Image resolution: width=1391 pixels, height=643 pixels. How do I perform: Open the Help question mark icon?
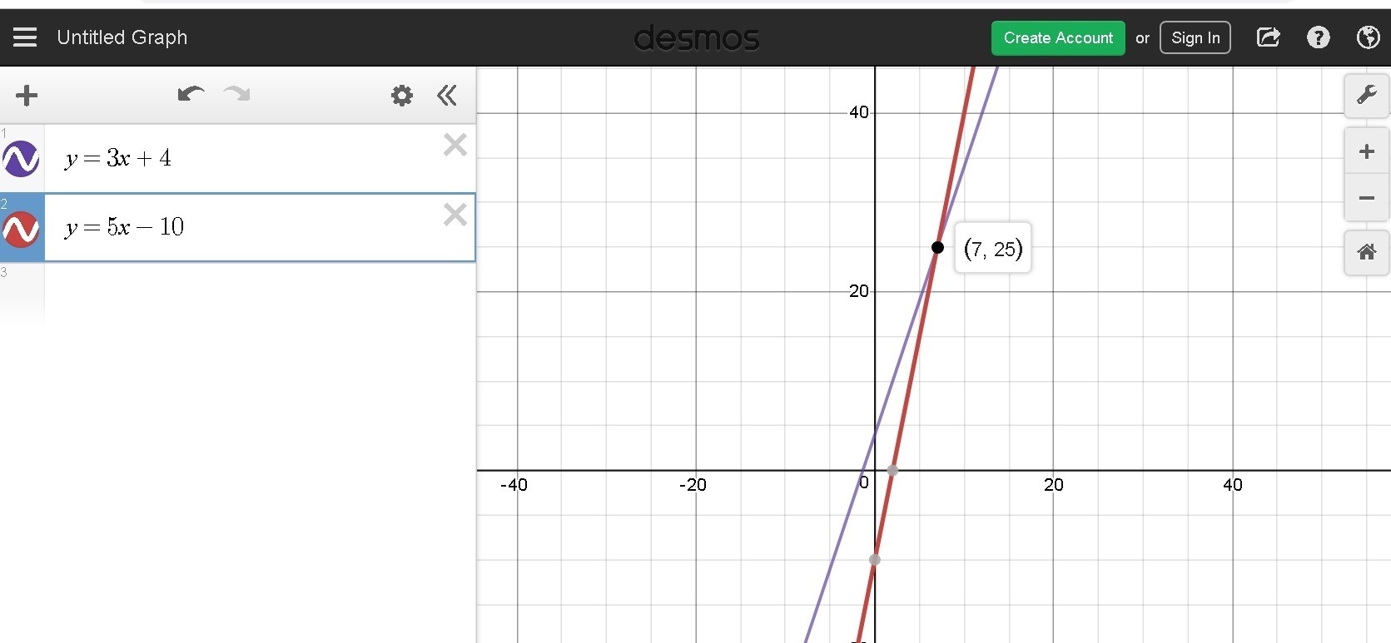(1319, 37)
